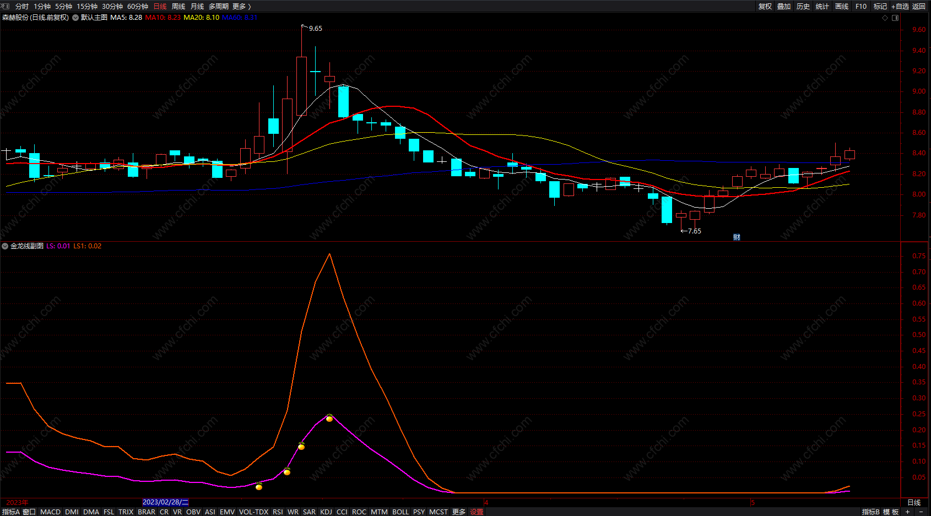Click the 2023/02/28 date marker on timeline
This screenshot has height=516, width=931.
tap(165, 502)
